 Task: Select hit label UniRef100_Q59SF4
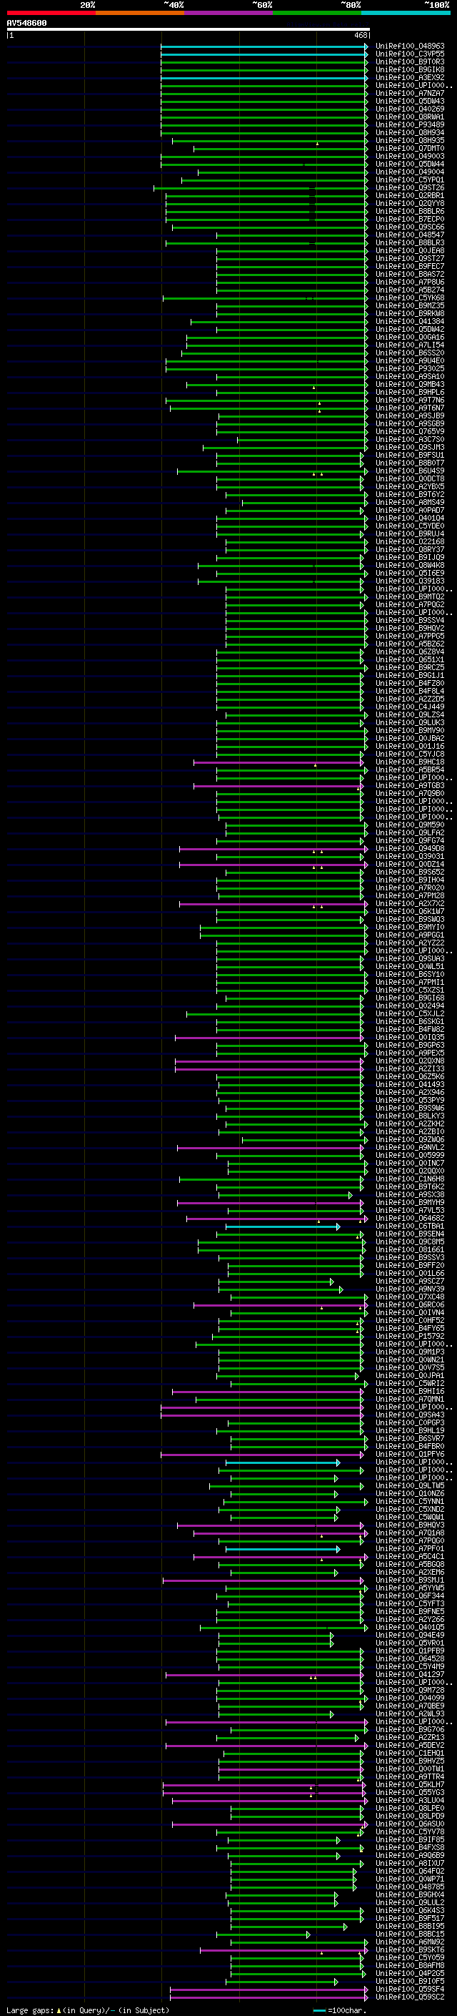409,1989
